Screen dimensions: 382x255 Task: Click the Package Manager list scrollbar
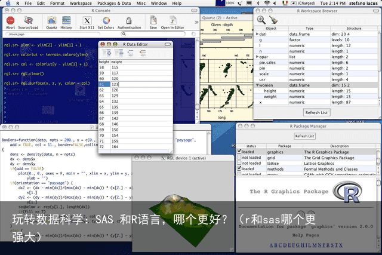coord(378,161)
